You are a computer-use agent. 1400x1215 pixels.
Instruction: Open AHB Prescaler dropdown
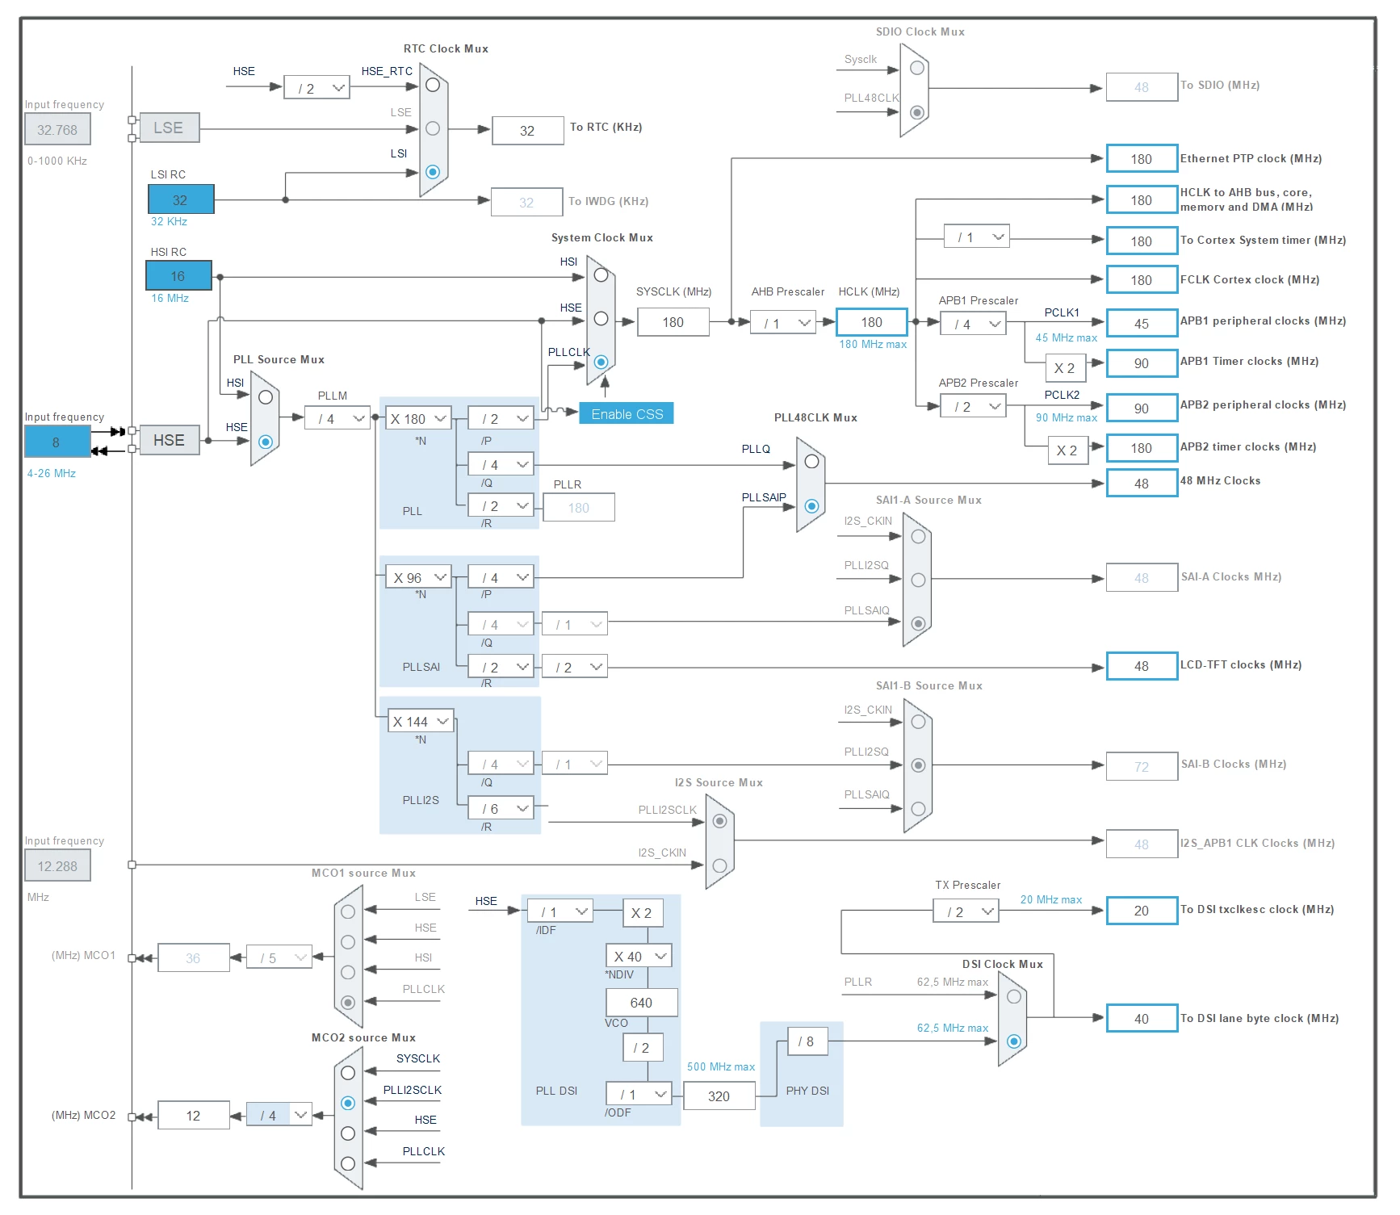783,323
